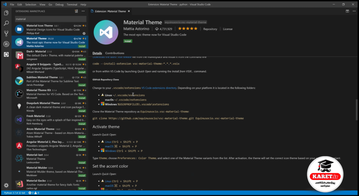359x196 pixels.
Task: Click the equinusocio.vsc-material-theme identifier
Action: point(185,22)
